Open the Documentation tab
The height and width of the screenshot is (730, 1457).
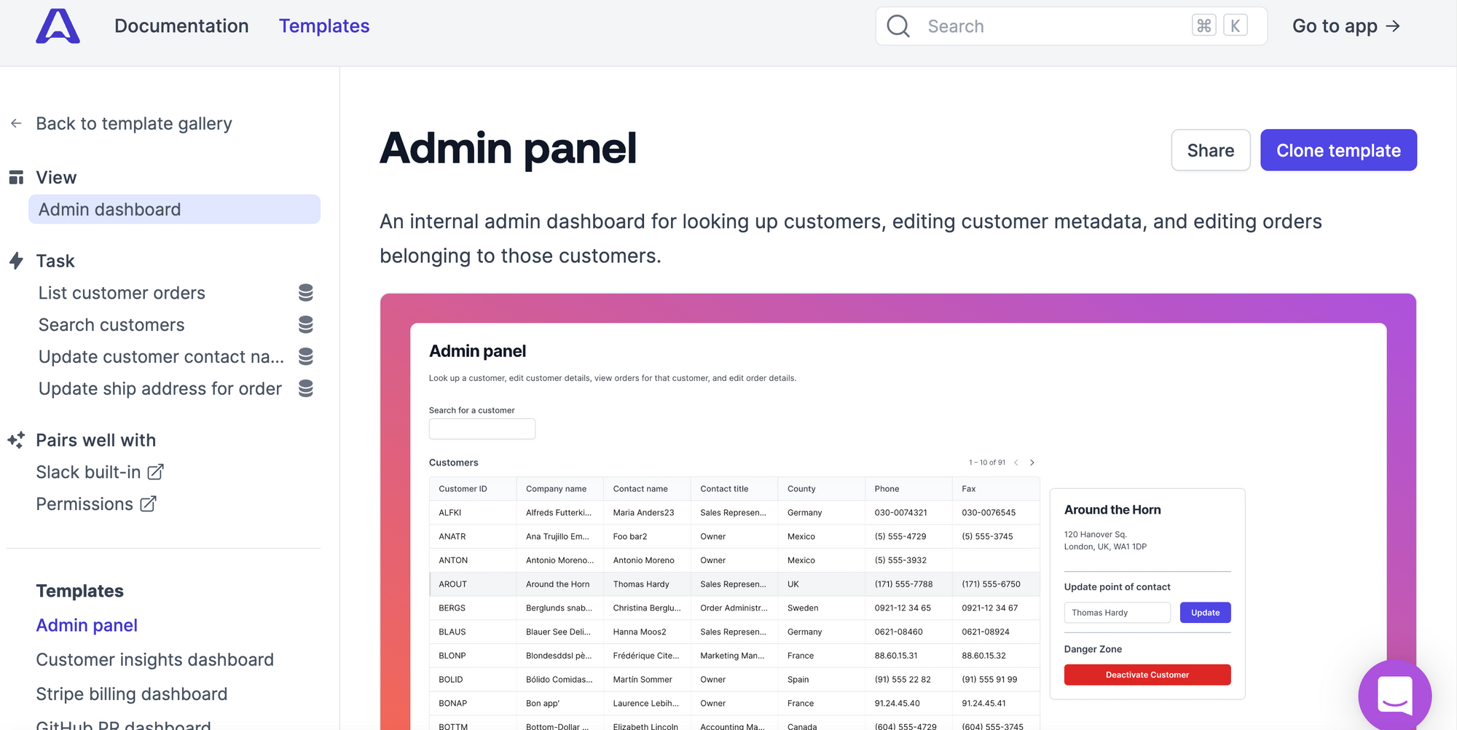click(181, 26)
